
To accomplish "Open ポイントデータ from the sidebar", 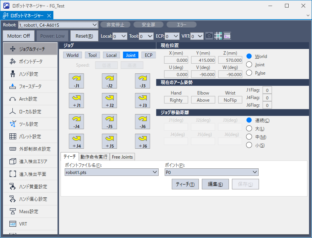I will click(30, 62).
